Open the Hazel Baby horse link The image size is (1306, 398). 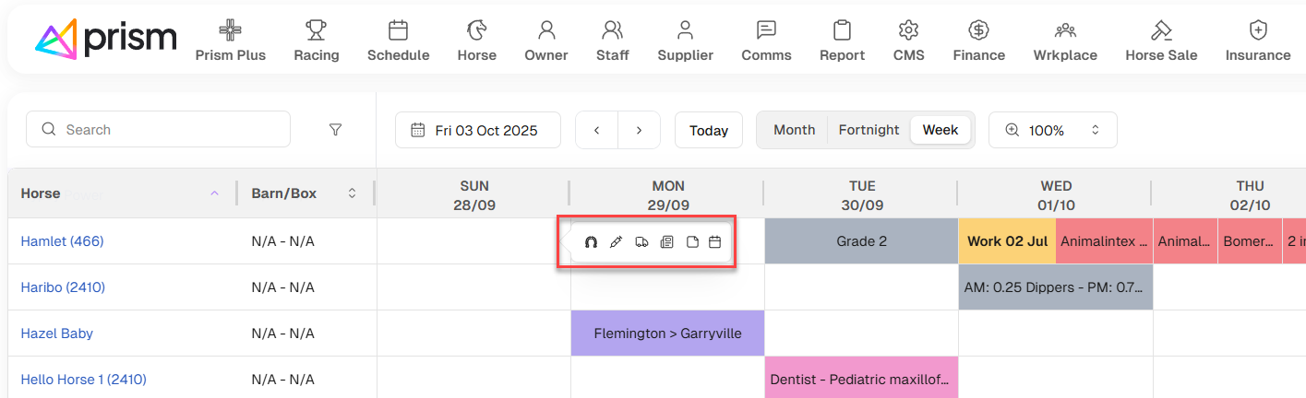pos(57,334)
